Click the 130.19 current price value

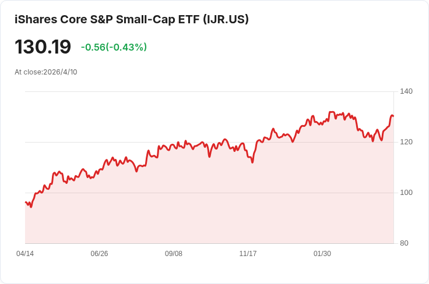click(43, 47)
